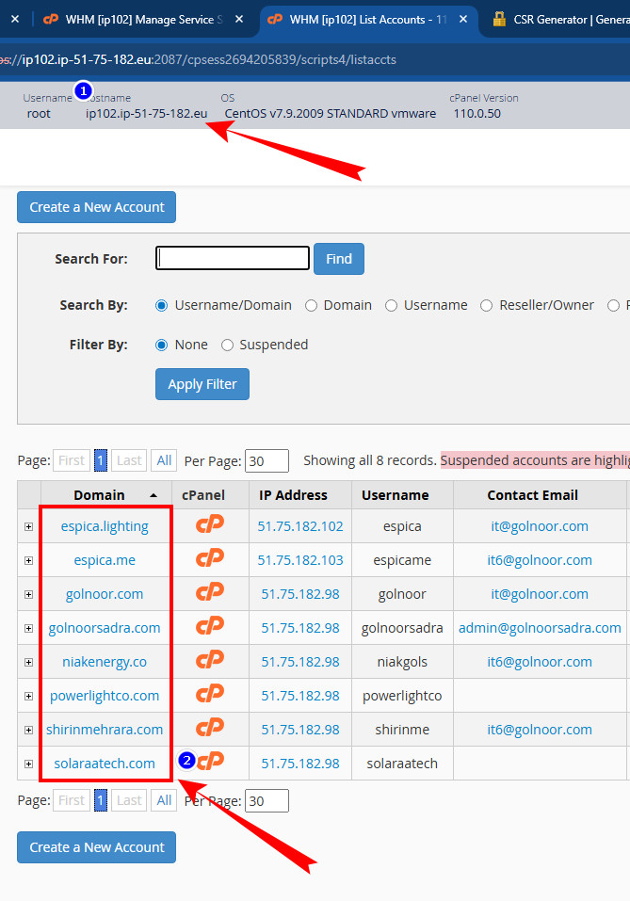The height and width of the screenshot is (901, 630).
Task: Select the Domain search-by radio button
Action: (312, 305)
